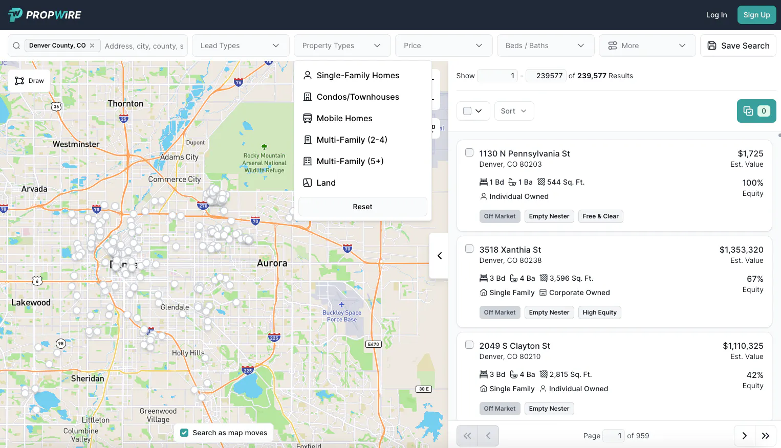Go to the next results page
This screenshot has height=448, width=781.
point(744,436)
